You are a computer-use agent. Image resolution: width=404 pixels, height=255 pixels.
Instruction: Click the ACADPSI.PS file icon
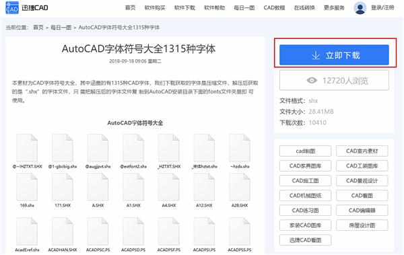(204, 231)
